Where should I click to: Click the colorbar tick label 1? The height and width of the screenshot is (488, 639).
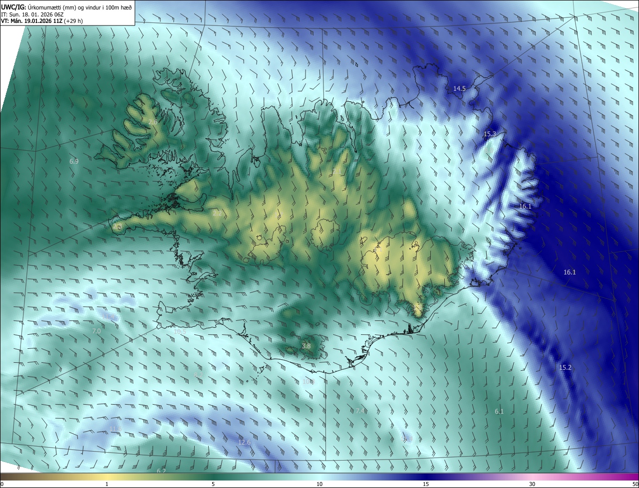pos(107,484)
